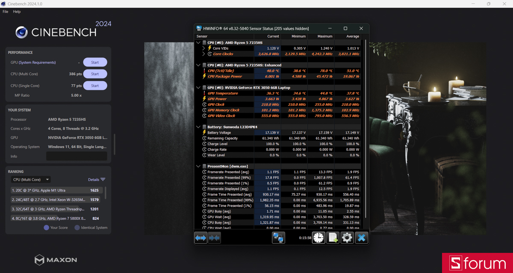This screenshot has height=273, width=513.
Task: Reset sensor values with clock icon
Action: click(318, 237)
